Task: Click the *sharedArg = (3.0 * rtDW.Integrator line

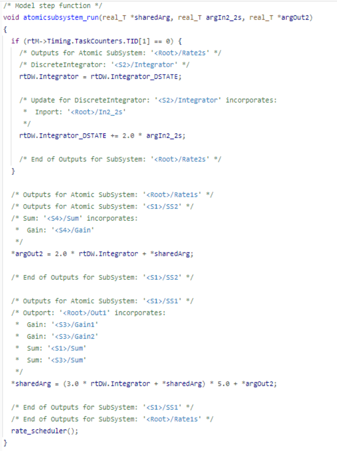Action: (144, 384)
